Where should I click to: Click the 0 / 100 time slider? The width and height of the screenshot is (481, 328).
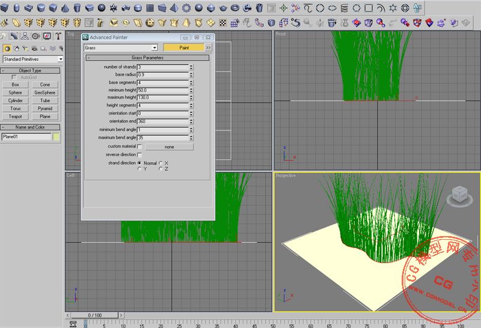[x=94, y=315]
